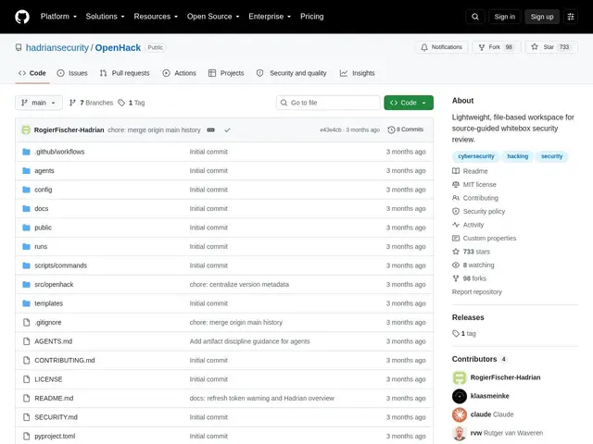Open the src/openhack folder icon

tap(26, 284)
